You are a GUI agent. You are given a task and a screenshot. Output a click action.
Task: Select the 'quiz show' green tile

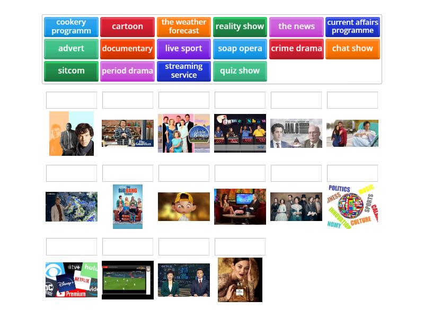240,71
